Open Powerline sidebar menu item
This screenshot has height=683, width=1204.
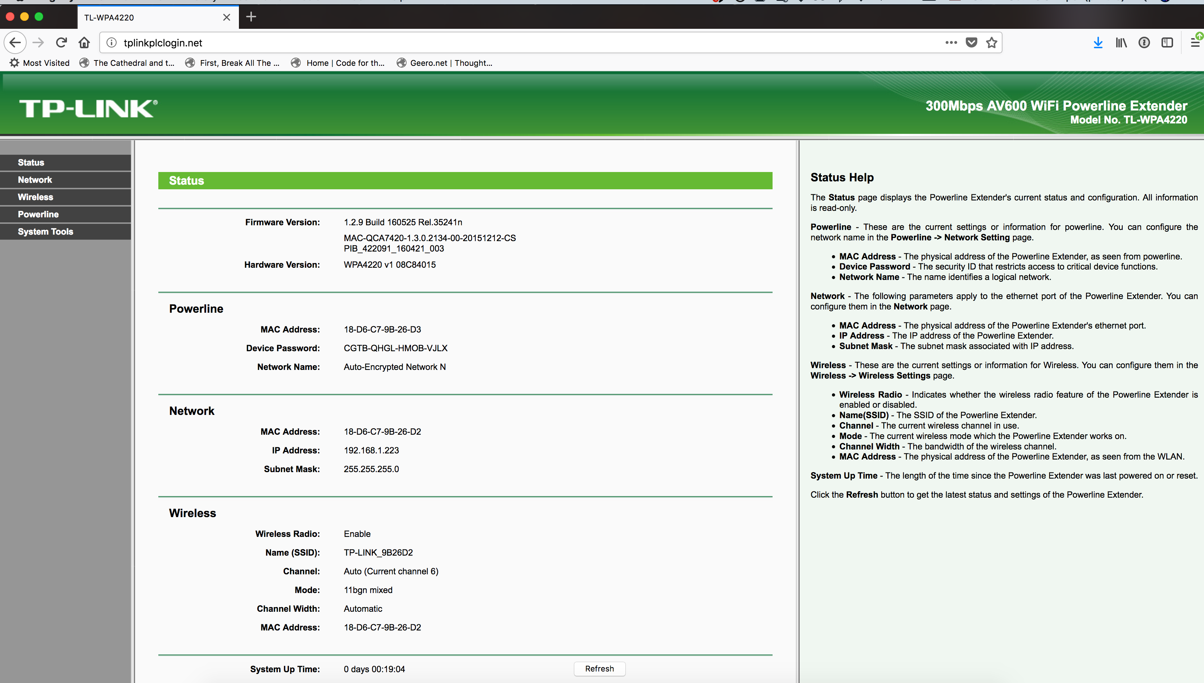tap(65, 214)
